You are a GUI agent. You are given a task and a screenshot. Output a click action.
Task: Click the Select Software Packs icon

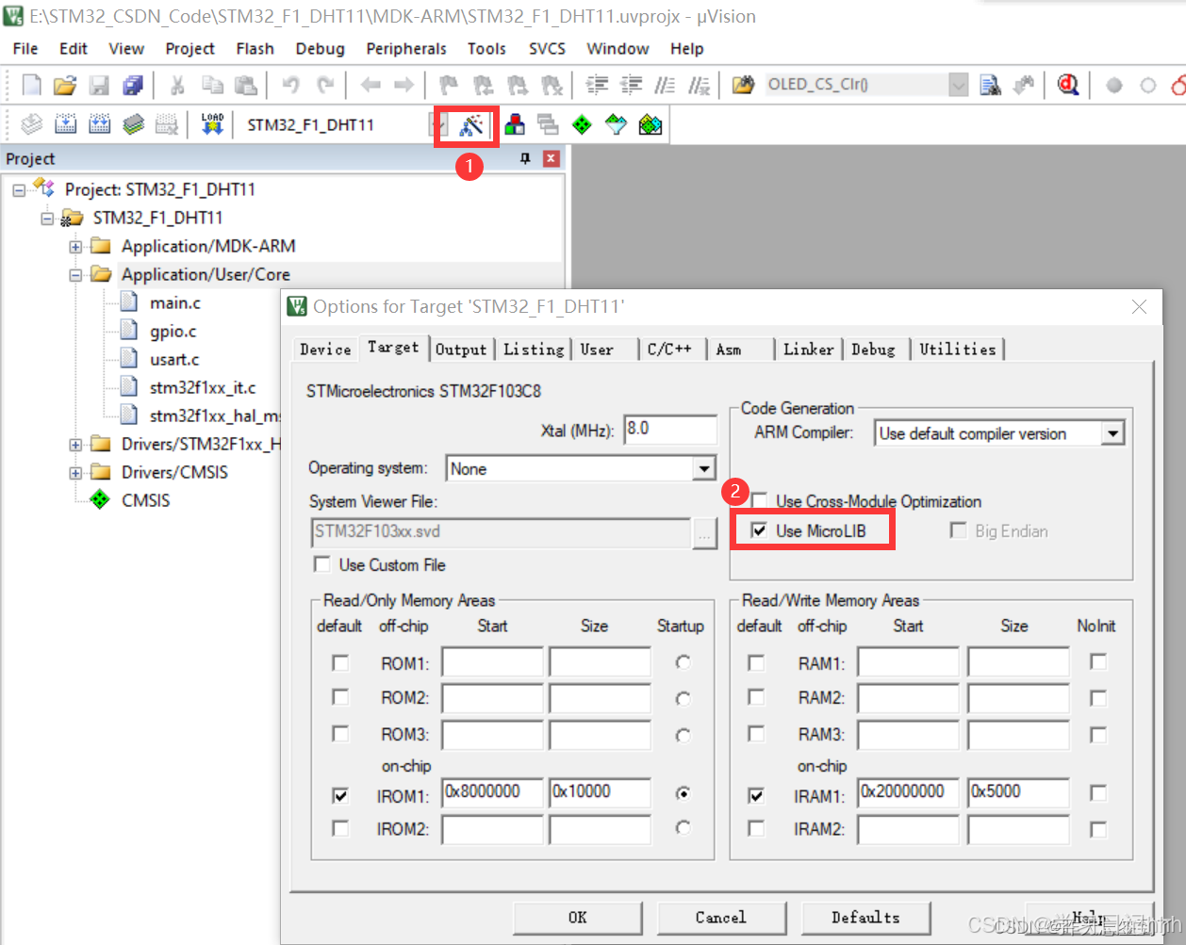616,124
